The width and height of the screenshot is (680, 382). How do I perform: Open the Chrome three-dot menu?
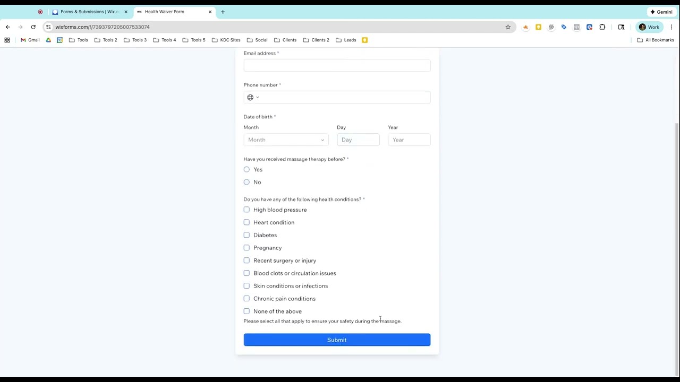671,27
